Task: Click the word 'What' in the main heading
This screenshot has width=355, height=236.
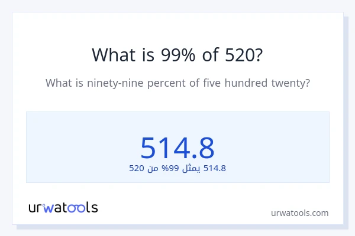Action: [115, 55]
